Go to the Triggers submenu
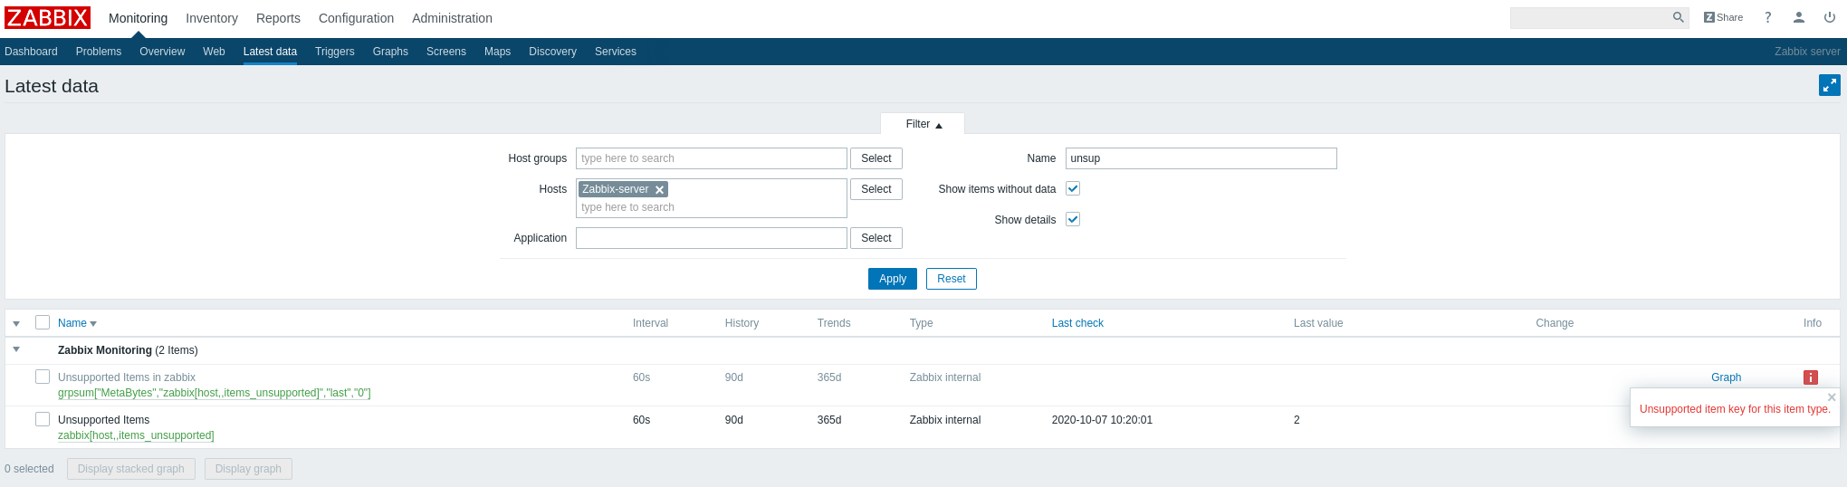 (x=335, y=52)
